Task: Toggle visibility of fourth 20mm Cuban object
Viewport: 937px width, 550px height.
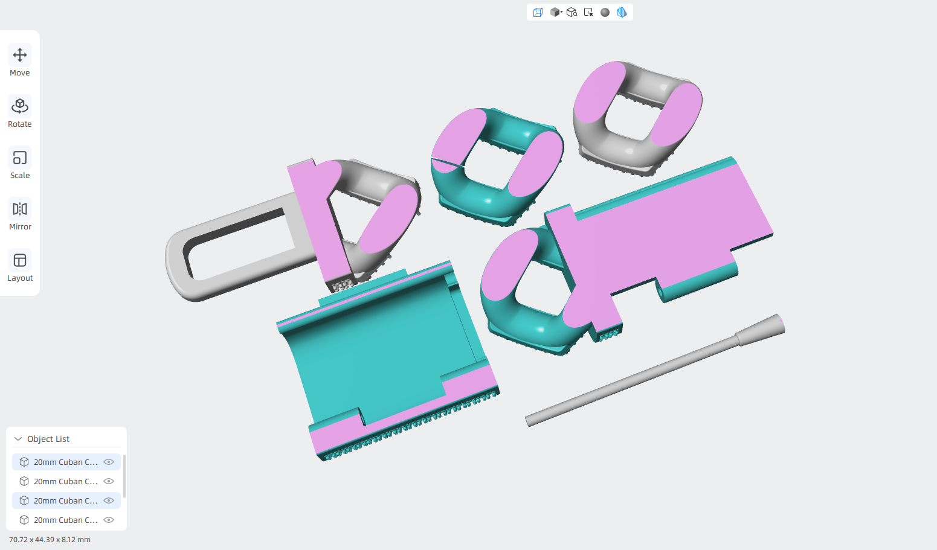Action: click(x=109, y=520)
